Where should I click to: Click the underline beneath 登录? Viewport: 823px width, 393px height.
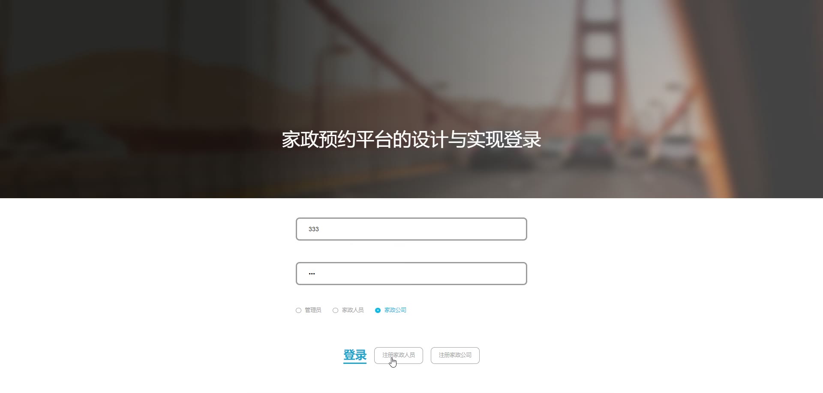pos(355,363)
